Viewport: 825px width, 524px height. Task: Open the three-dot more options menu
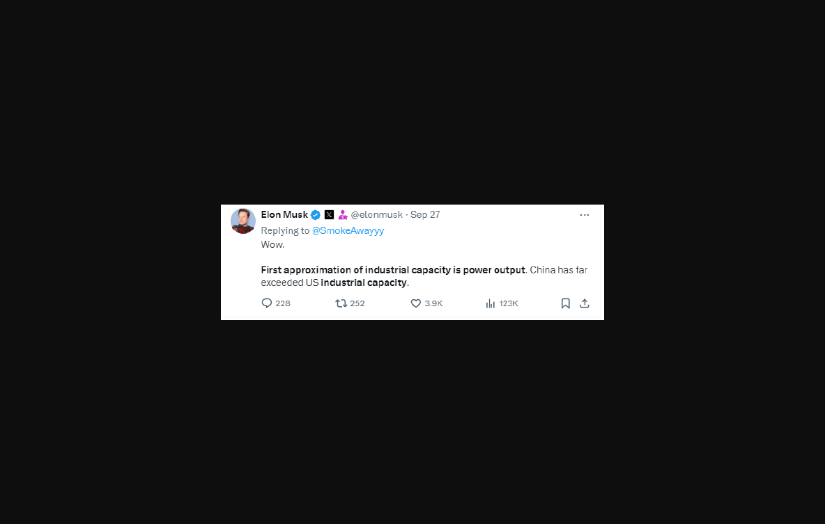[x=585, y=215]
